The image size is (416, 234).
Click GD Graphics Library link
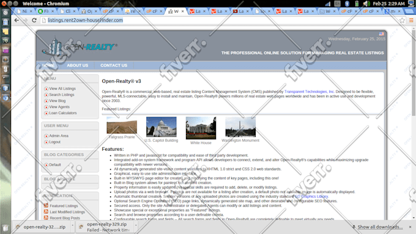[311, 196]
